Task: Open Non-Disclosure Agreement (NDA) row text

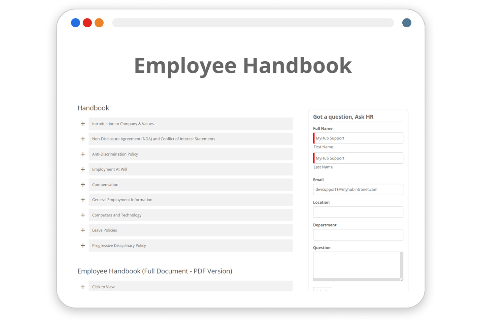Action: pyautogui.click(x=153, y=139)
